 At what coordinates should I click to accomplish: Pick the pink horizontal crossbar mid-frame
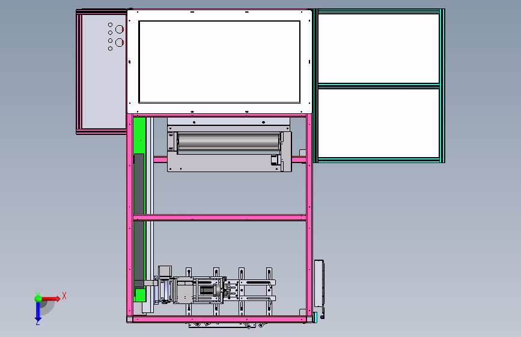[x=219, y=218]
